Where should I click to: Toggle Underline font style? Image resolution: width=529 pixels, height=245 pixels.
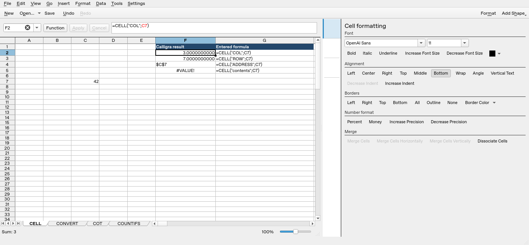point(388,54)
